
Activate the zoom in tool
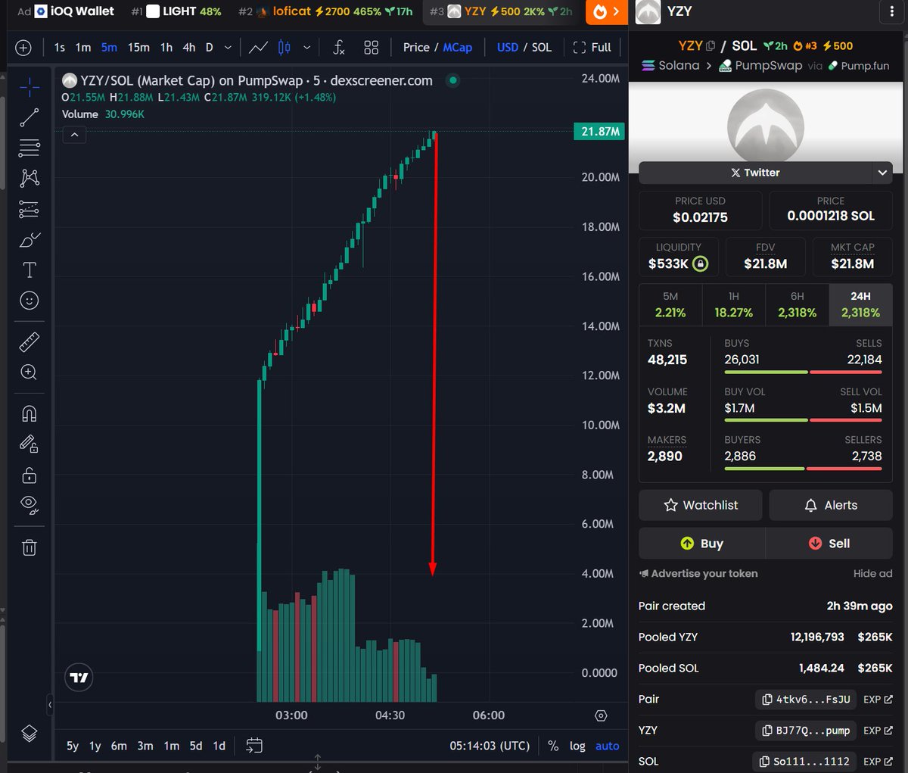coord(30,372)
